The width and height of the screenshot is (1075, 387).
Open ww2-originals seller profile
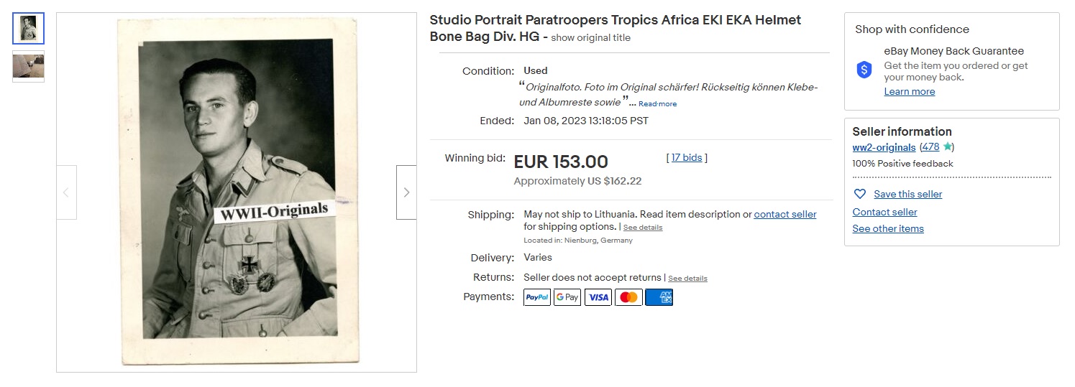coord(884,147)
